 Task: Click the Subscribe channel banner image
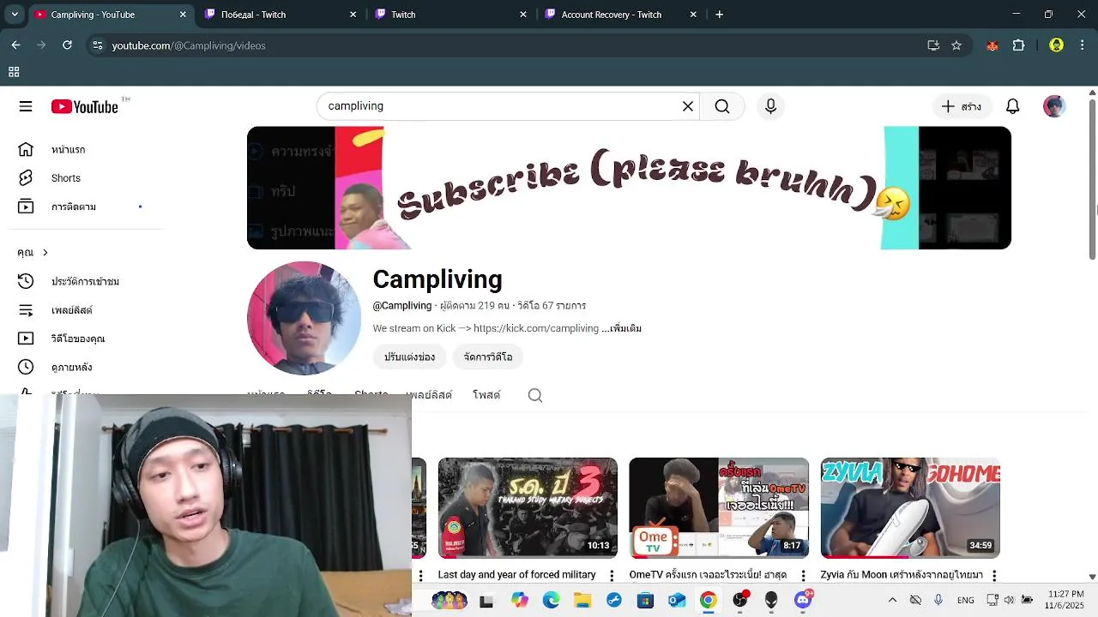click(x=629, y=188)
